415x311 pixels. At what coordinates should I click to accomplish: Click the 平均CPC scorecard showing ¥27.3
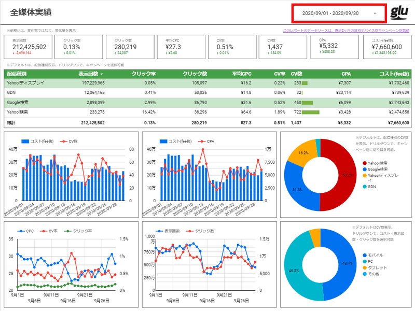tap(181, 47)
